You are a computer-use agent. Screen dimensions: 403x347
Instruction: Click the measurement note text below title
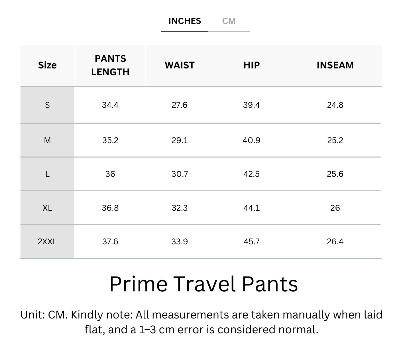201,322
